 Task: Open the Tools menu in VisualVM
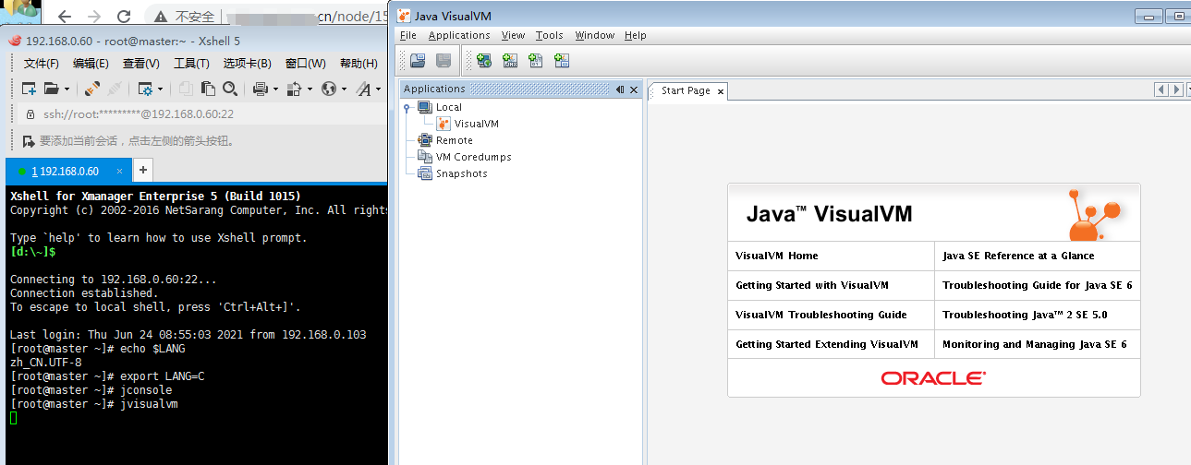point(549,35)
